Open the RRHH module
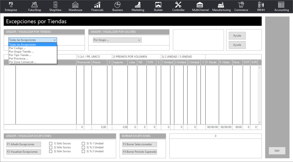The height and width of the screenshot is (162, 293). coord(261,7)
